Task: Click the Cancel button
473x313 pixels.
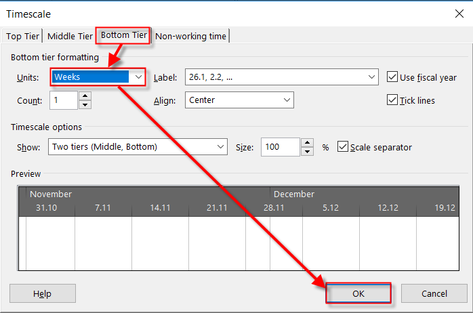Action: (x=434, y=293)
